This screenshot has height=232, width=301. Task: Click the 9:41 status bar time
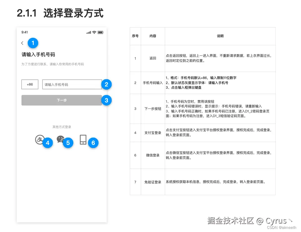pos(25,32)
